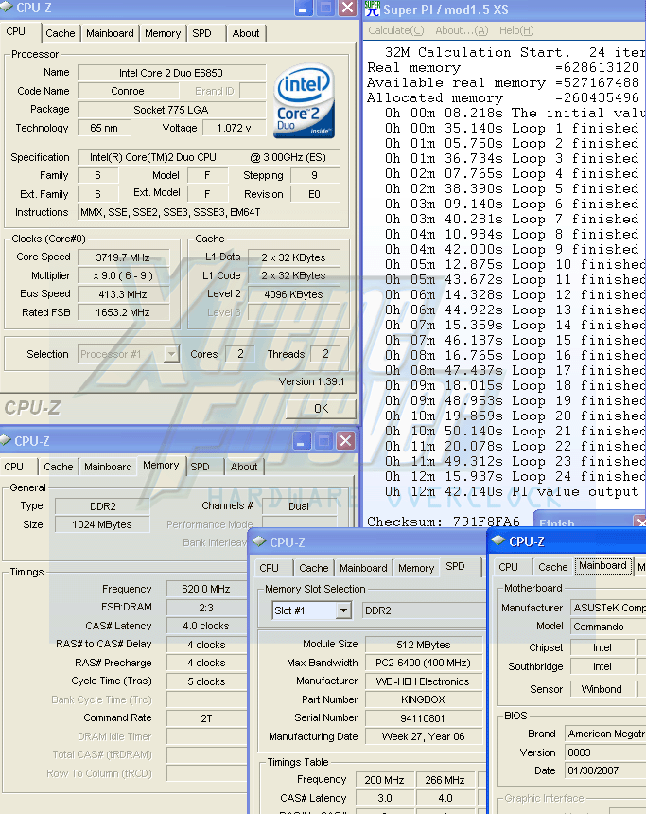Open the Help menu in Super PI
This screenshot has height=814, width=646.
point(515,30)
